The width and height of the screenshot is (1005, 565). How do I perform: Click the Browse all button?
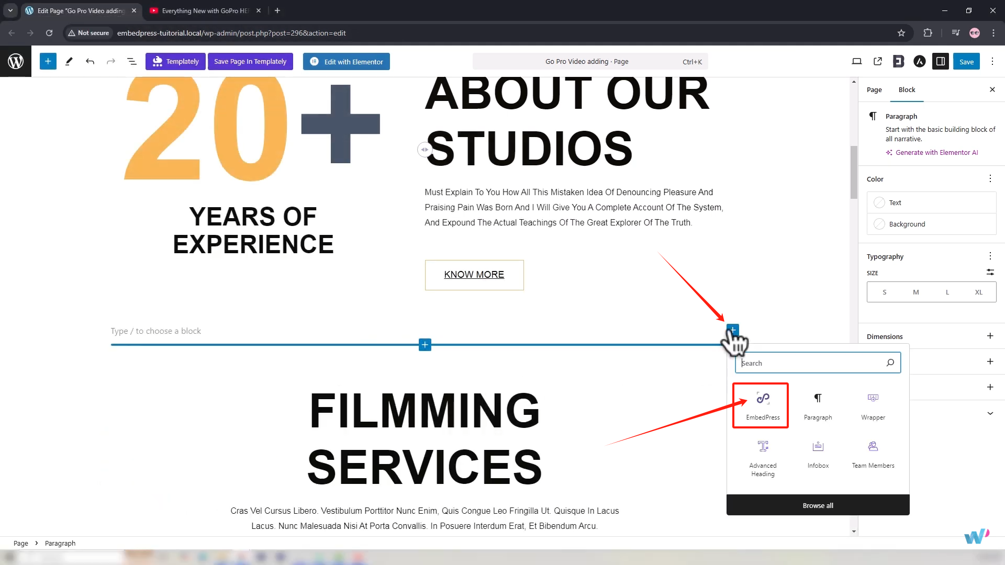point(818,505)
